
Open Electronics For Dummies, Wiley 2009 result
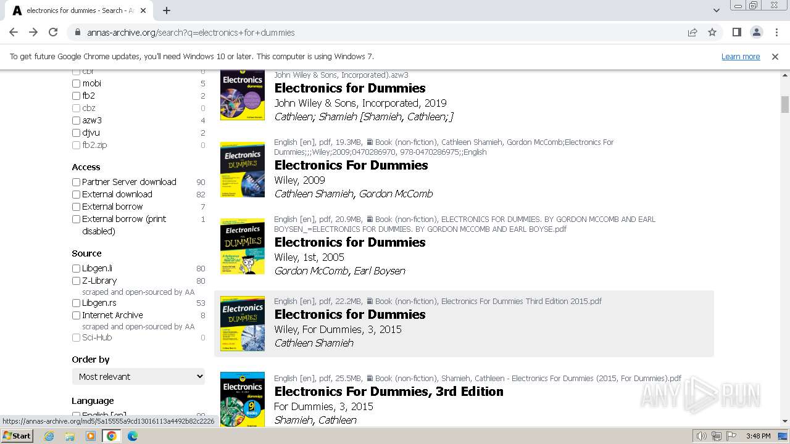coord(351,165)
